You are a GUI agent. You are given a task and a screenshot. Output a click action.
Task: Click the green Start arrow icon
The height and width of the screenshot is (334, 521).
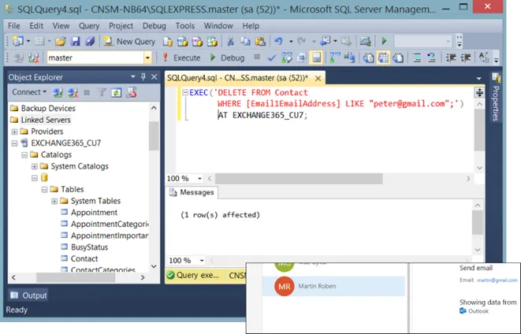point(384,41)
